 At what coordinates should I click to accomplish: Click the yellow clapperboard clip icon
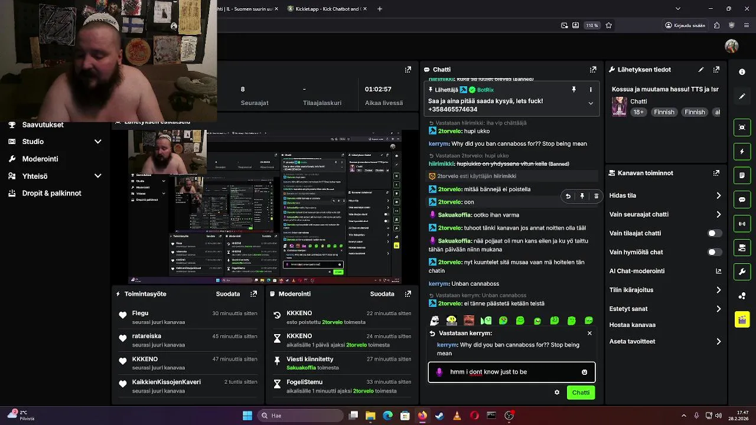[x=742, y=320]
